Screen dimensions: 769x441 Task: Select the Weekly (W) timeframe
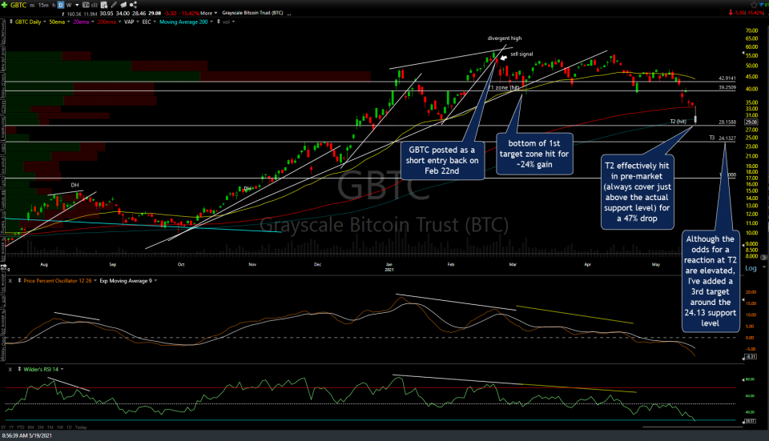(x=69, y=5)
